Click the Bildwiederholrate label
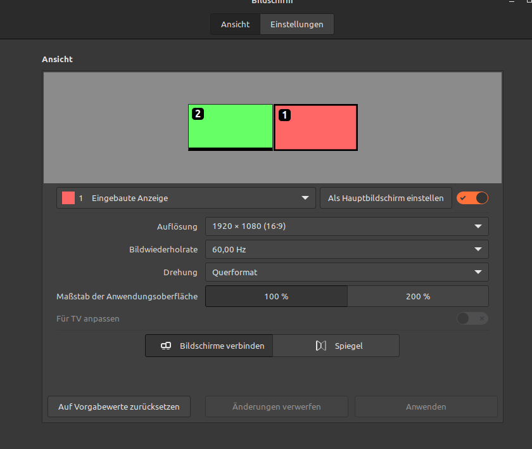 coord(163,250)
